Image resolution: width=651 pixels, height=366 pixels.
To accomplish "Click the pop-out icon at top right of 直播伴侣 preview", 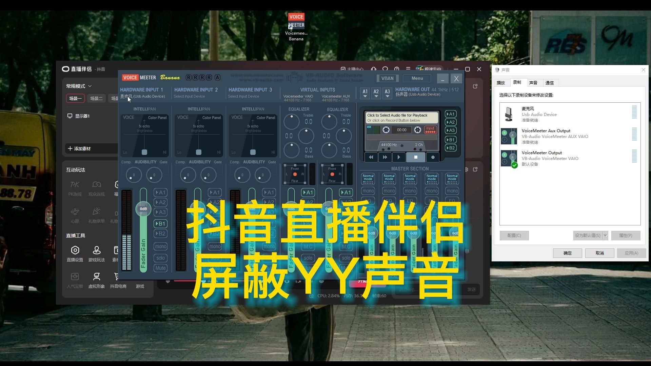I will (x=475, y=86).
